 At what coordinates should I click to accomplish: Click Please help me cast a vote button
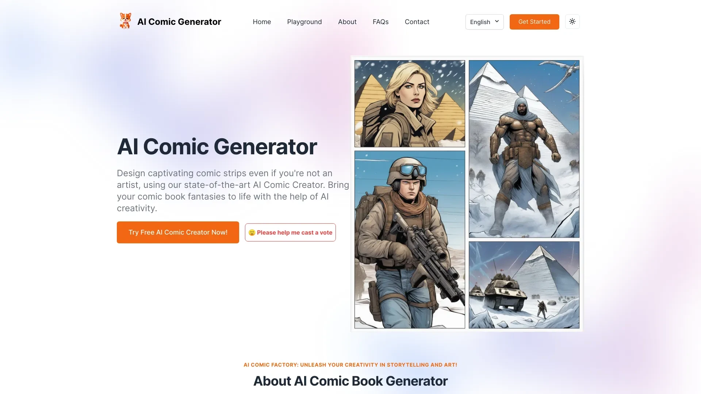[x=290, y=232]
